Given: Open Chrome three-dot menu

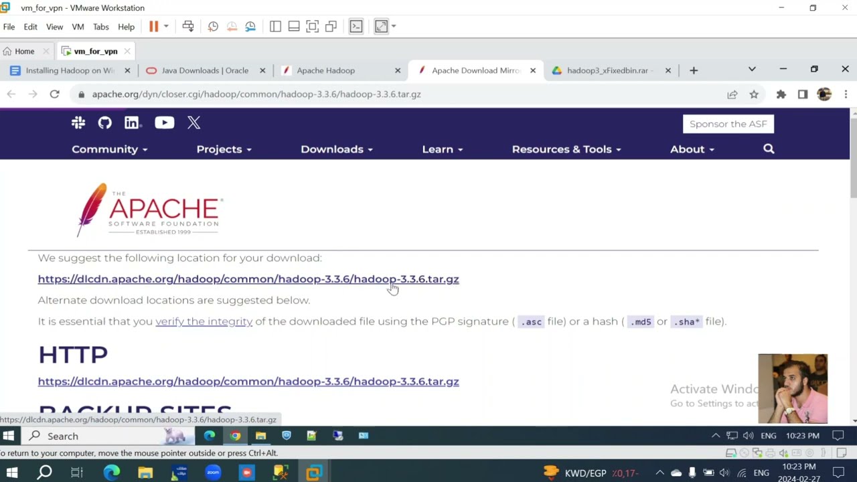Looking at the screenshot, I should click(x=846, y=94).
